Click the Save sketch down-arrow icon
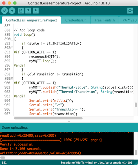Viewport: 138px width, 165px height. tap(36, 11)
